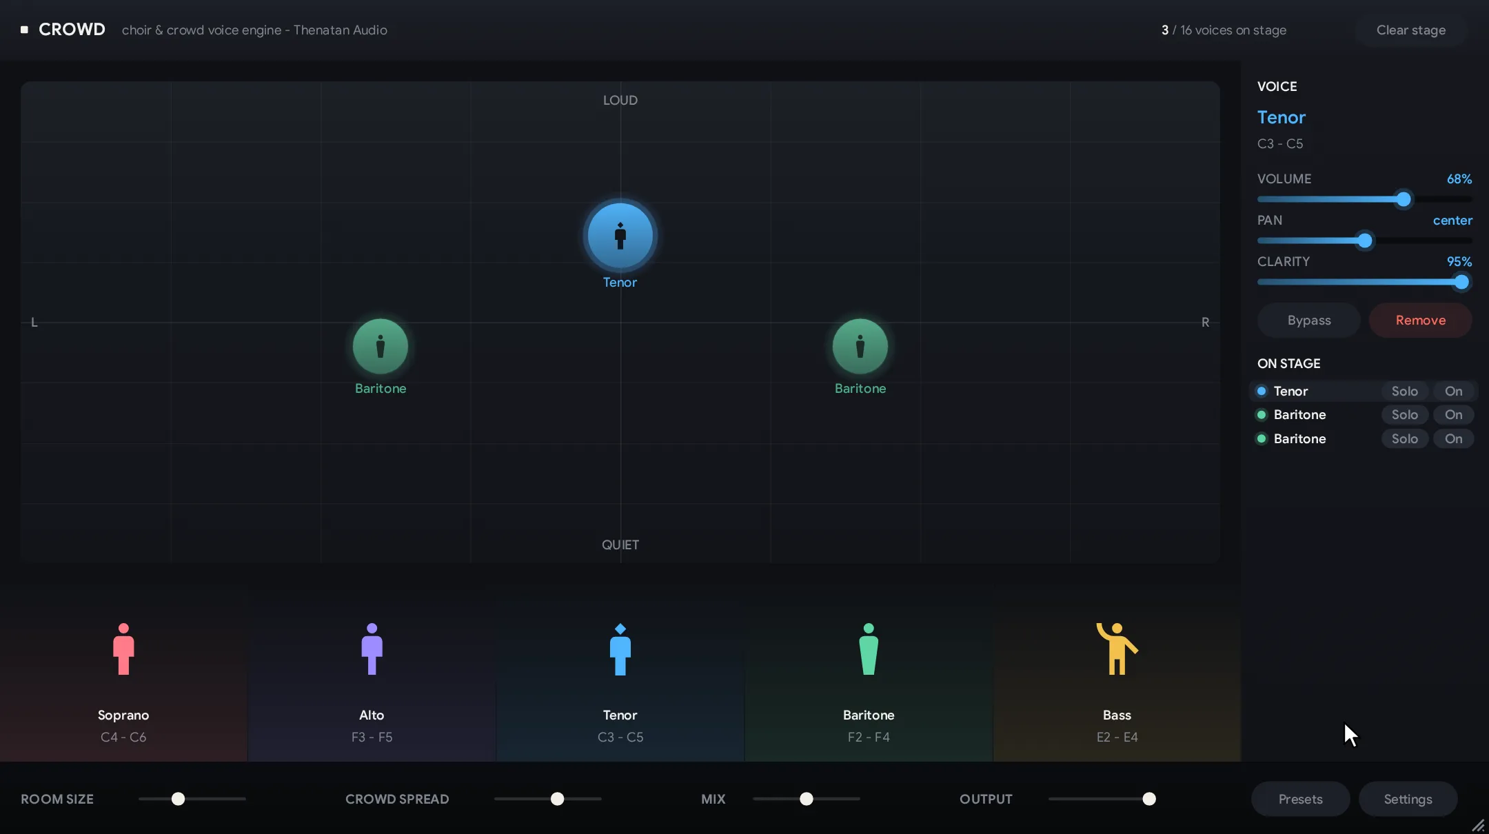
Task: Bypass the selected Tenor voice
Action: click(x=1308, y=321)
